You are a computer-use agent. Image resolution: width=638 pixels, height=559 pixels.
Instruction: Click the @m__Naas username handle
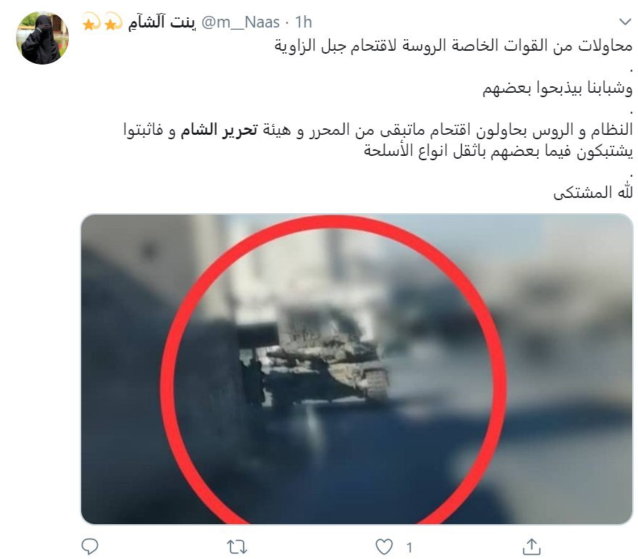click(x=241, y=22)
